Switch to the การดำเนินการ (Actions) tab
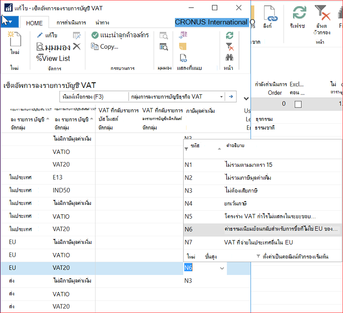This screenshot has width=343, height=313. click(71, 23)
